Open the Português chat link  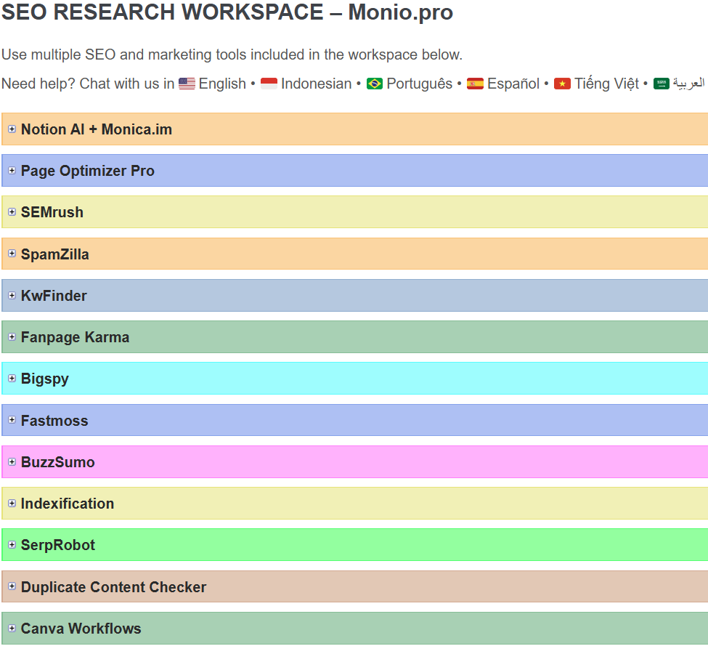tap(420, 84)
